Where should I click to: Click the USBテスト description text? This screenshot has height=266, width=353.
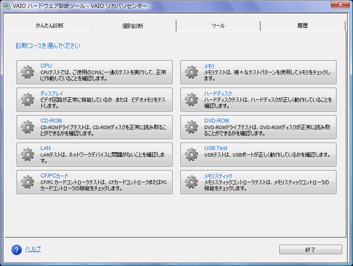point(267,155)
